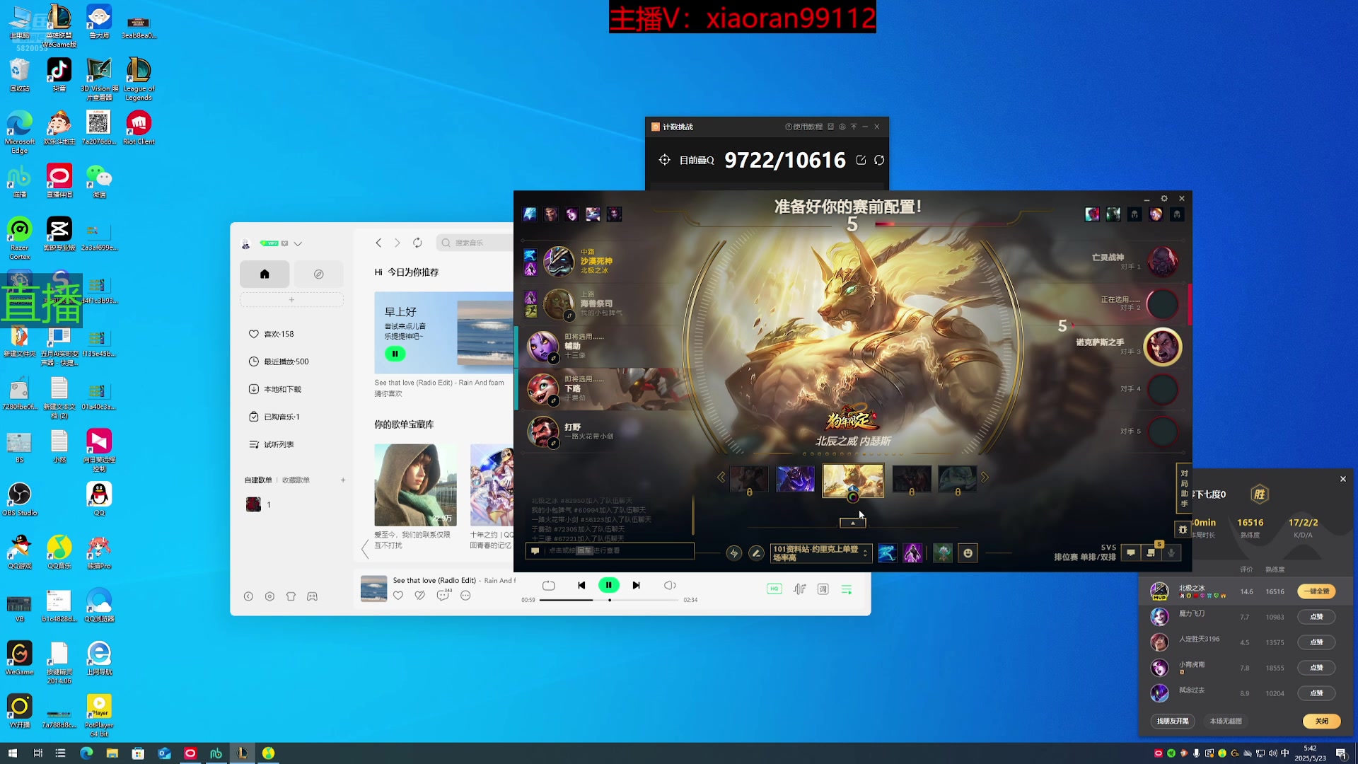Reset the 计数挑战 counter

(x=879, y=161)
